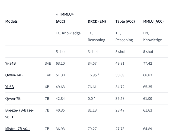Select the 16.95 * DRCD cell
170x138 pixels.
pyautogui.click(x=93, y=75)
